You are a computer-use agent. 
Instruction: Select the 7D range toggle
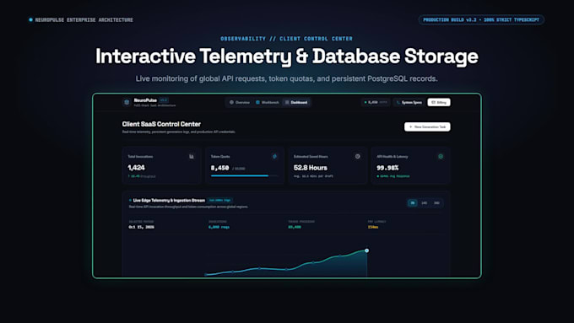[413, 203]
